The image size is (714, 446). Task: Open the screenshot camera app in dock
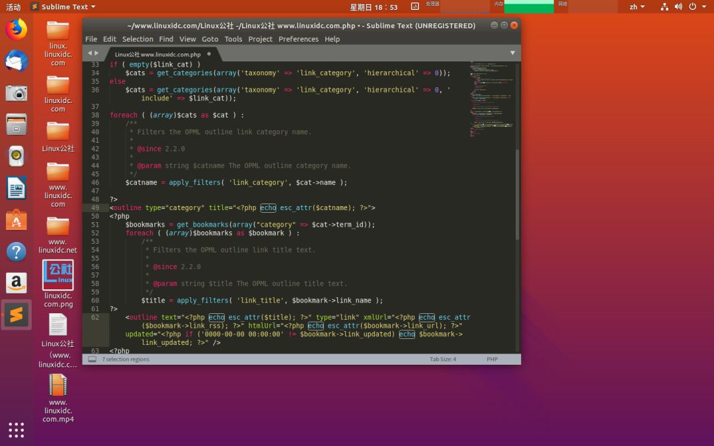coord(17,93)
